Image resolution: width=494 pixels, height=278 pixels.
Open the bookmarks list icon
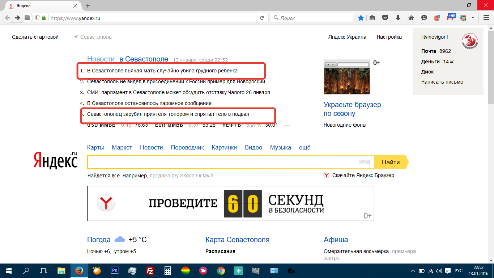372,18
